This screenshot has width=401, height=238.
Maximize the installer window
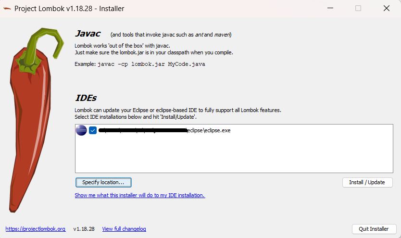tap(358, 8)
